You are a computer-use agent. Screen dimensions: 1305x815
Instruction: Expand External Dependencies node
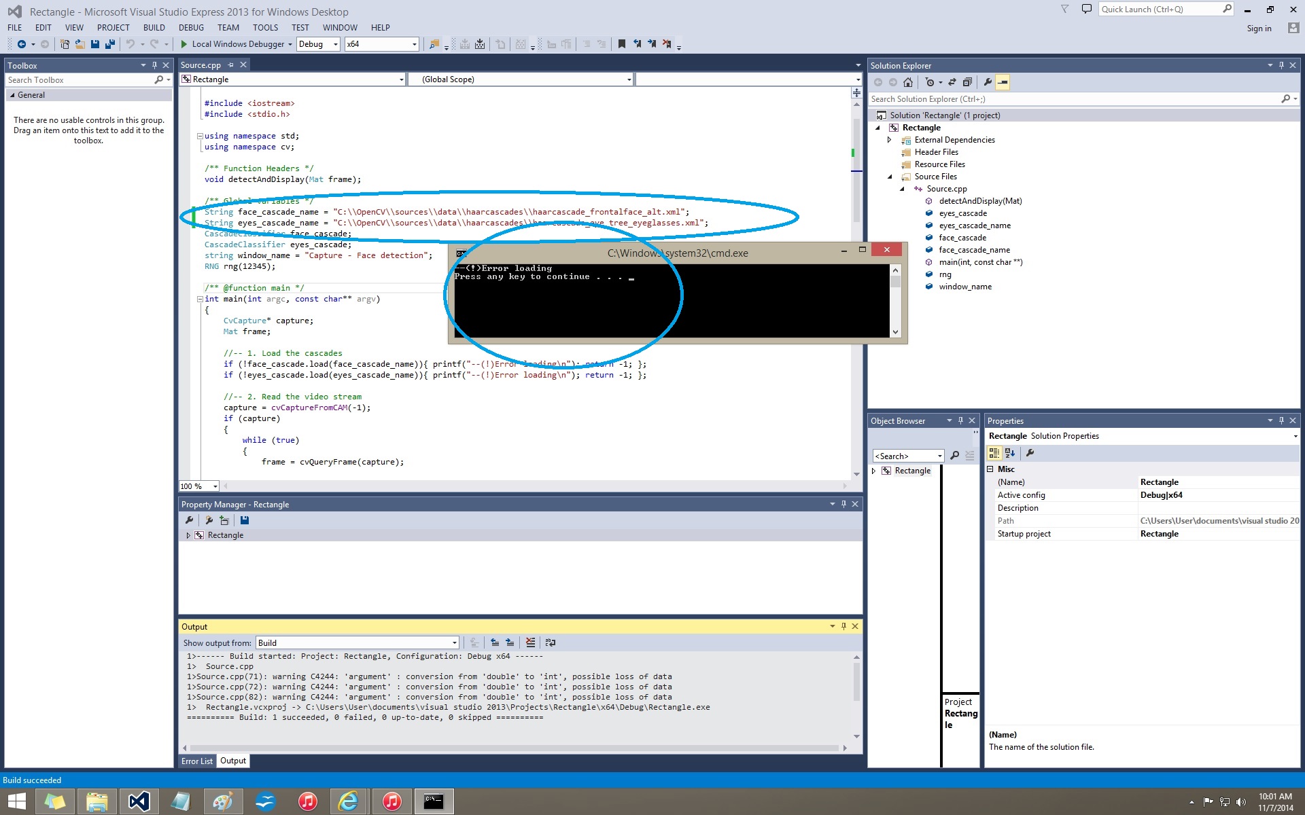tap(889, 140)
